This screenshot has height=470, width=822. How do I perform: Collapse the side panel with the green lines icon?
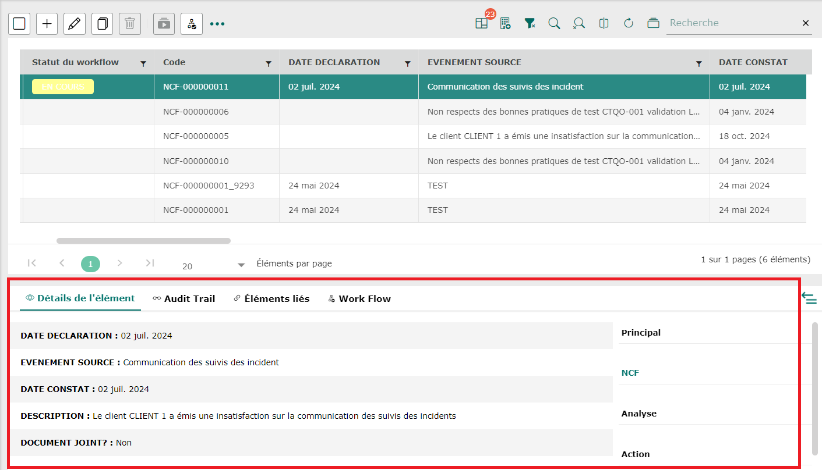click(x=809, y=298)
